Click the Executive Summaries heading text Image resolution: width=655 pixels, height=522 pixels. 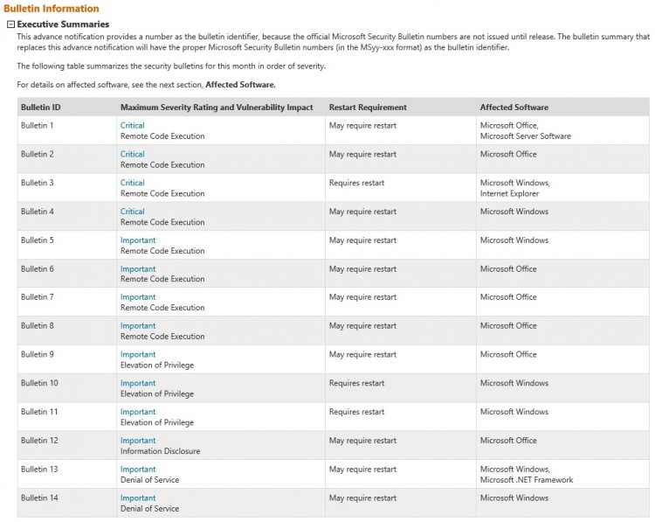[x=63, y=24]
